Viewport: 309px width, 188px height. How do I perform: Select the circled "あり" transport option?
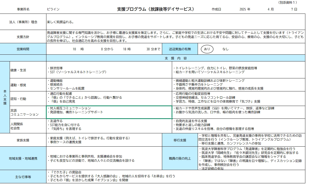[207, 49]
